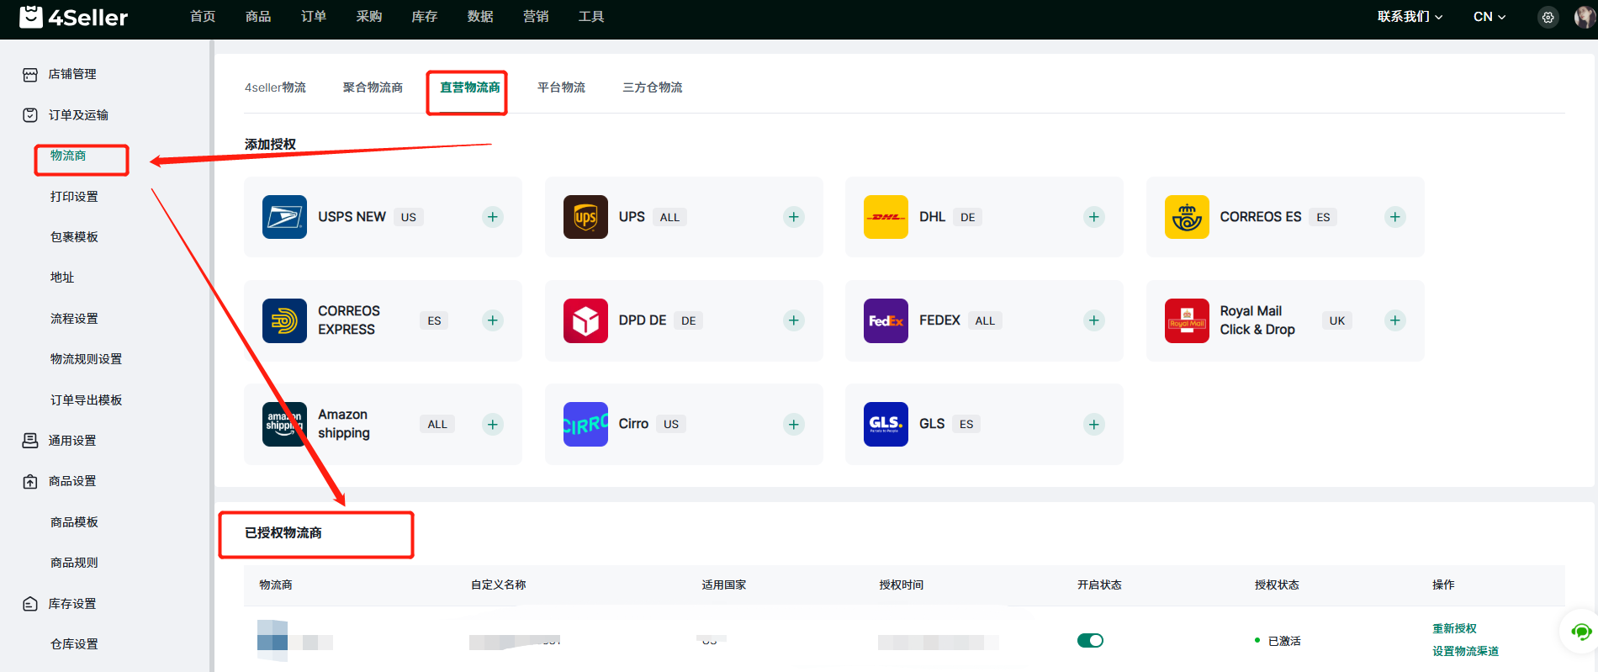Open 数据 top menu

point(480,17)
